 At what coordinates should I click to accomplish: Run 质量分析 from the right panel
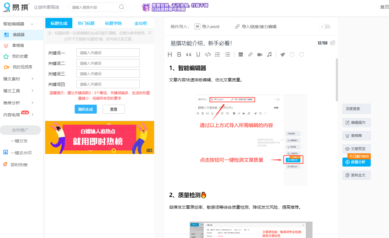(x=356, y=162)
